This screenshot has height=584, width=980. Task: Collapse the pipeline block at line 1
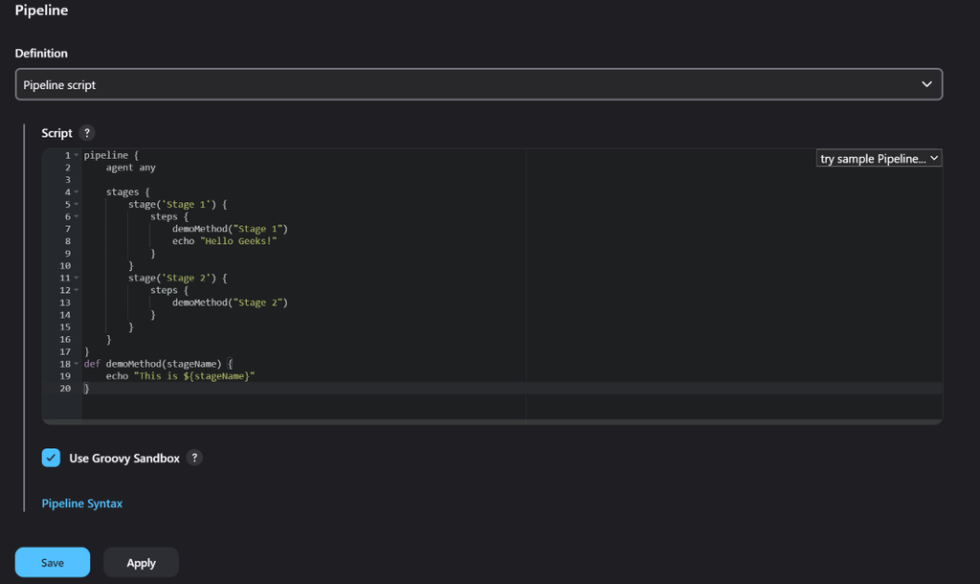pyautogui.click(x=77, y=155)
